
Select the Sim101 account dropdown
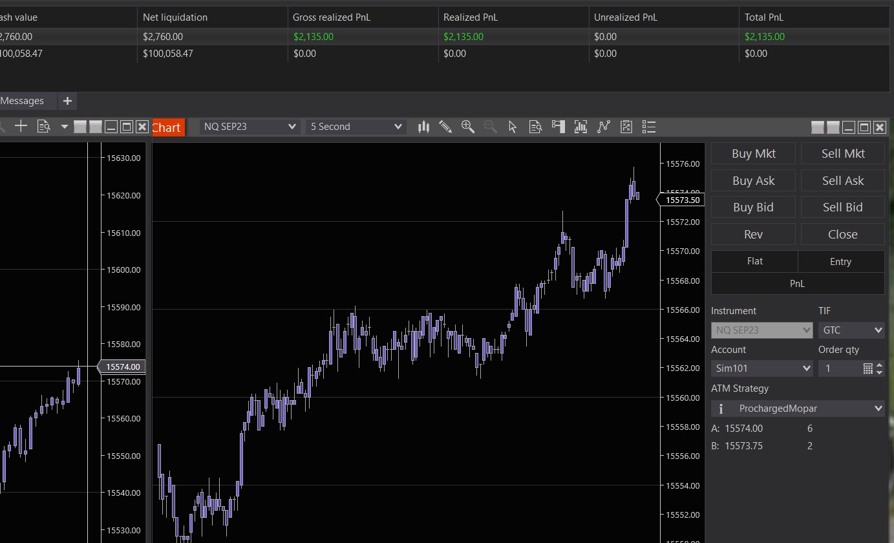point(762,368)
